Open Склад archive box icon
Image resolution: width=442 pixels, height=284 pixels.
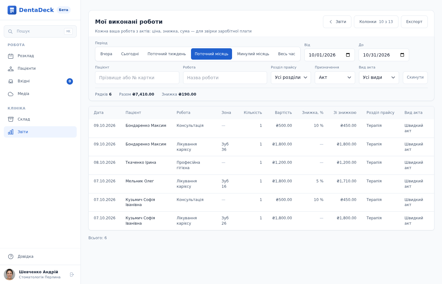pyautogui.click(x=11, y=119)
